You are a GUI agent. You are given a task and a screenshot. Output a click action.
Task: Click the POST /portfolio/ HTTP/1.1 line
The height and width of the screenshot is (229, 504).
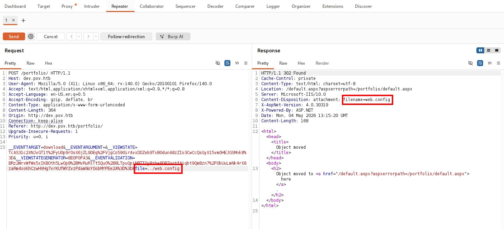[39, 73]
